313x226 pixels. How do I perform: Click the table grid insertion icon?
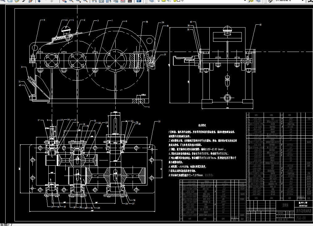pos(129,2)
